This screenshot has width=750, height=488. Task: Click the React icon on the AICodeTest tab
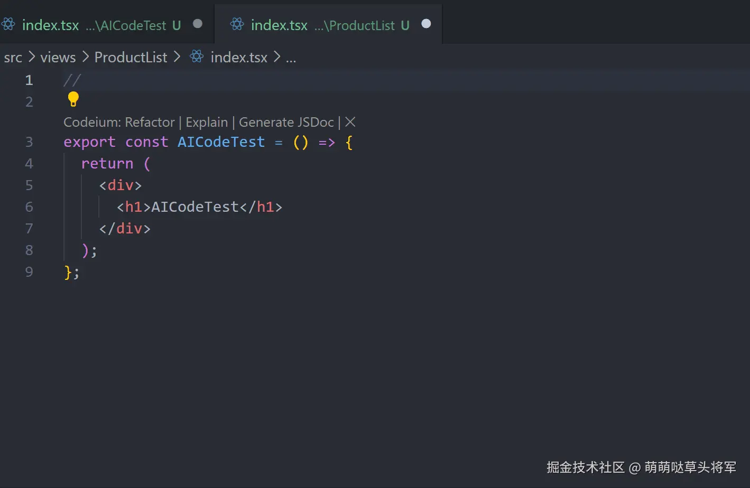point(8,24)
